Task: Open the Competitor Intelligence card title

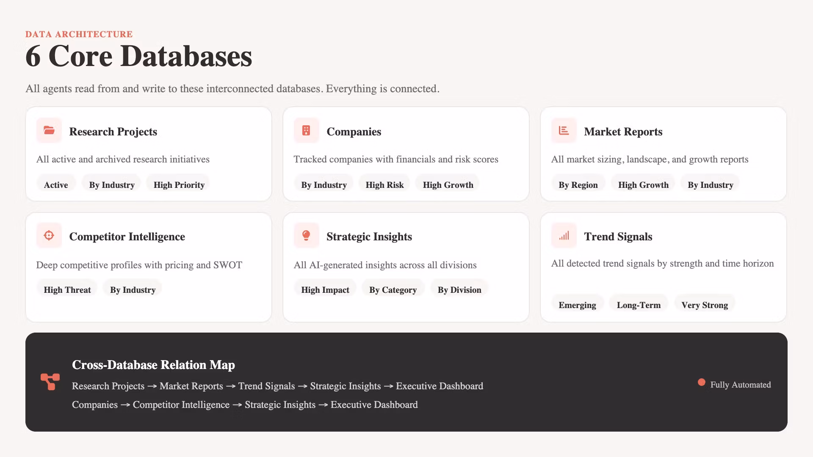Action: (127, 237)
